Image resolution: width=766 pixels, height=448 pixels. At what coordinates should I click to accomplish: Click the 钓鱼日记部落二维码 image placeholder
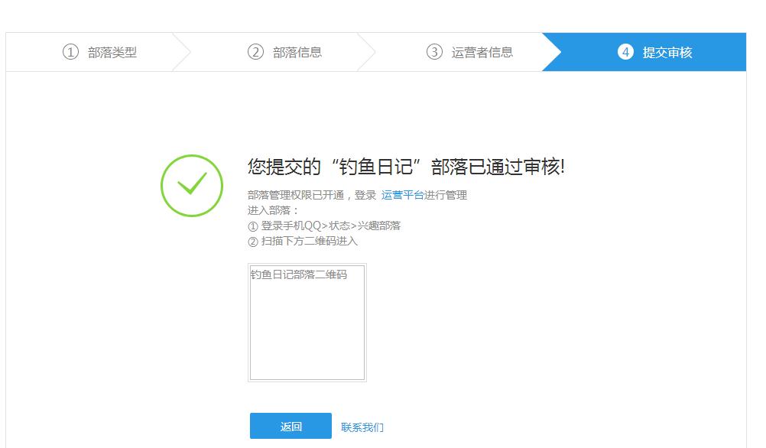307,323
